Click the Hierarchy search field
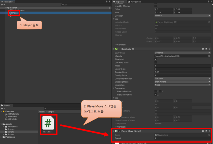The width and height of the screenshot is (213, 144). (x=86, y=5)
